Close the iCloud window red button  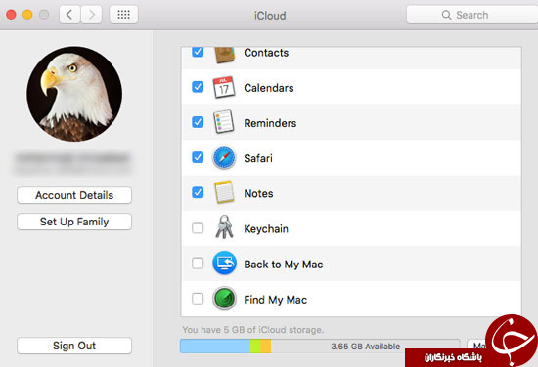click(11, 15)
